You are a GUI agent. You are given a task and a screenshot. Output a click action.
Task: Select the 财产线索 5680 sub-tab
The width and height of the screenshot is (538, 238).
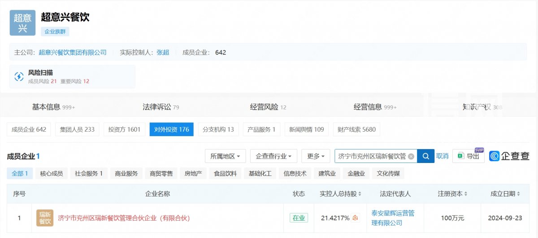click(x=356, y=129)
